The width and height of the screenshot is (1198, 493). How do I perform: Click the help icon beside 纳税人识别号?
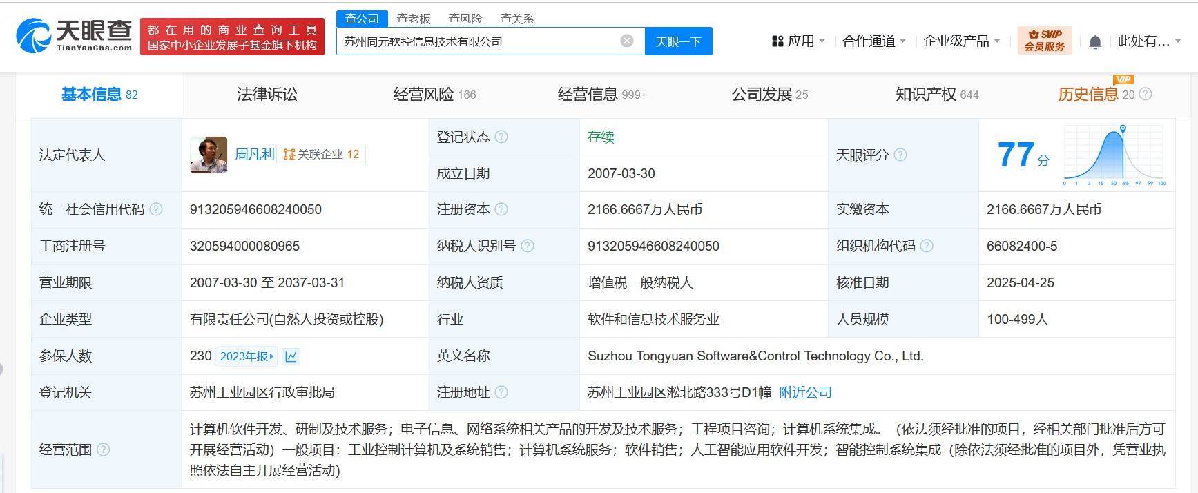tap(528, 246)
